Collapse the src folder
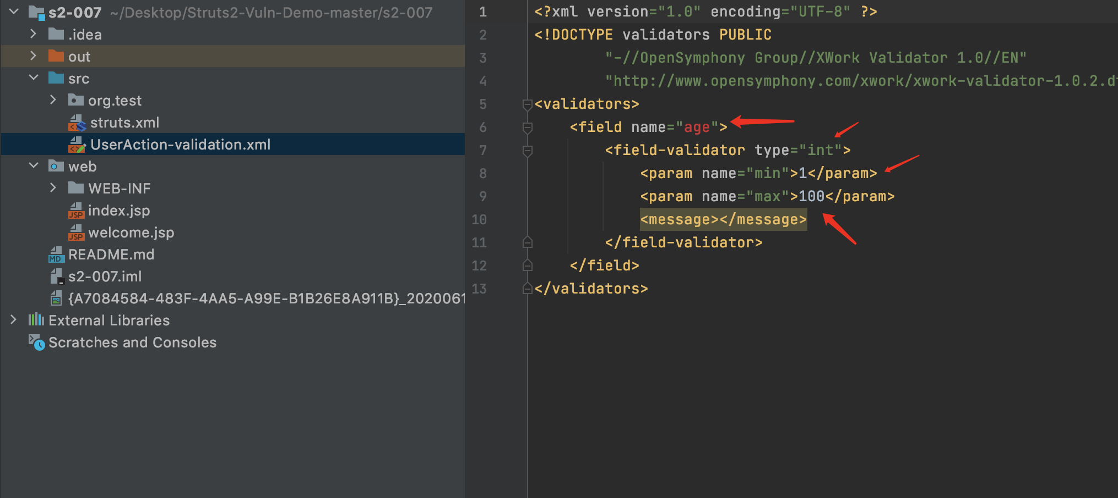 (34, 78)
